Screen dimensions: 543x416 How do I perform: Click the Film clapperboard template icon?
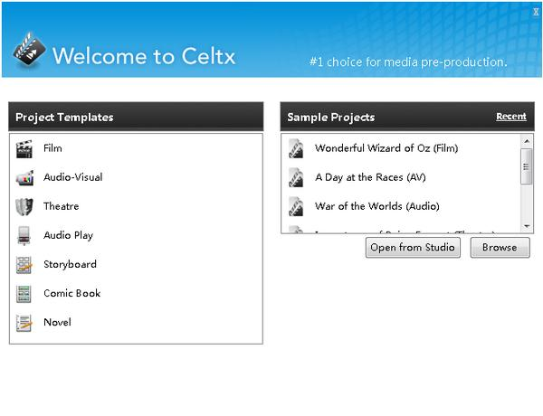[x=24, y=149]
